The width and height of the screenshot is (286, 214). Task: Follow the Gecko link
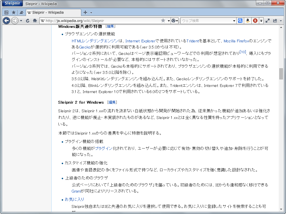(85, 47)
